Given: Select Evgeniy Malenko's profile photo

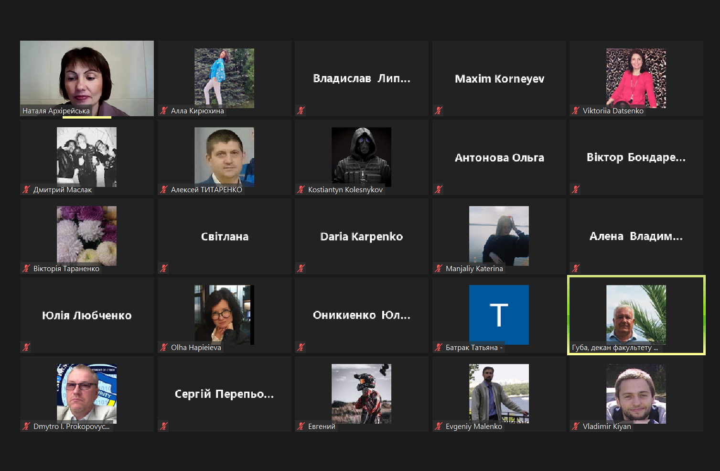Looking at the screenshot, I should pyautogui.click(x=499, y=394).
